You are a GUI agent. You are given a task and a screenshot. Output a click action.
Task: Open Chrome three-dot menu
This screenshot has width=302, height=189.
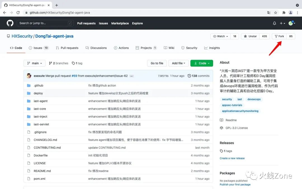[297, 13]
